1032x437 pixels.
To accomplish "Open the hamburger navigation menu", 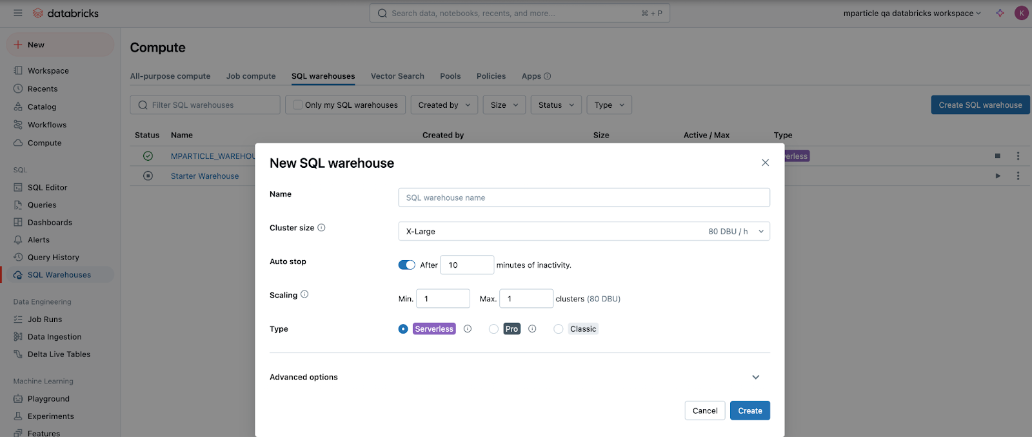I will pyautogui.click(x=18, y=13).
